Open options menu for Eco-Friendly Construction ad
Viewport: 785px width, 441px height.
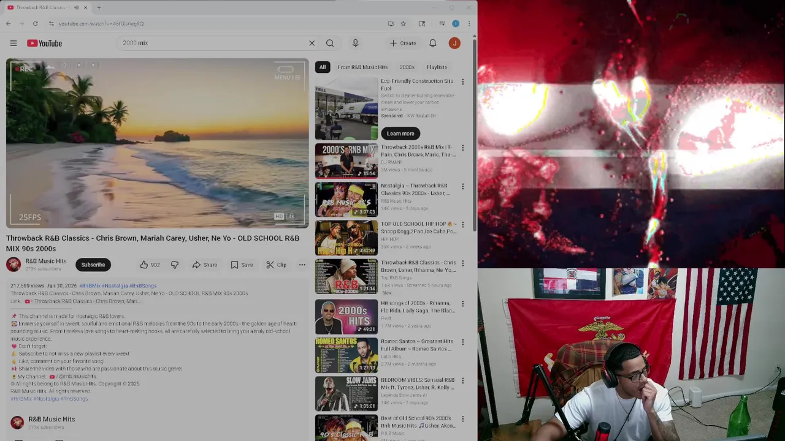[x=463, y=81]
